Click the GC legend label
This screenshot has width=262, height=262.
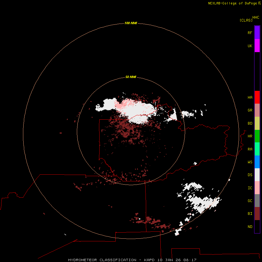(x=250, y=201)
